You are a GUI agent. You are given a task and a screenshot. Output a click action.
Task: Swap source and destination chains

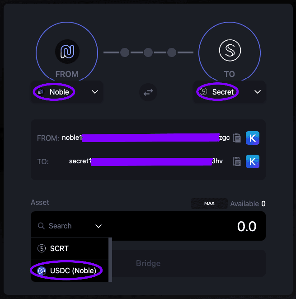pyautogui.click(x=148, y=92)
